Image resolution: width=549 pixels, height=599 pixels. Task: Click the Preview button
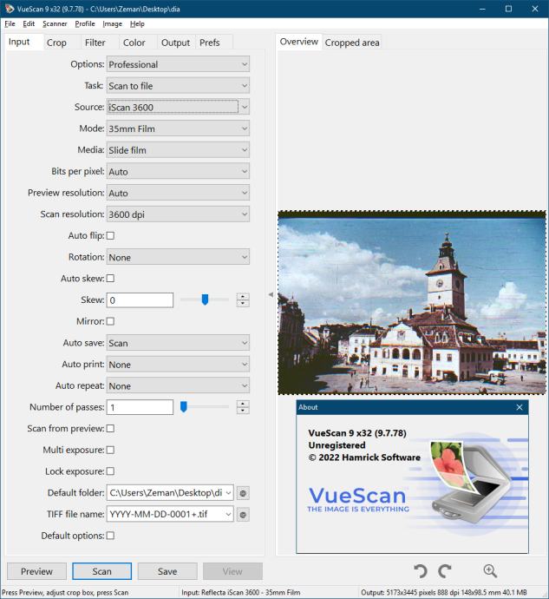pos(36,571)
